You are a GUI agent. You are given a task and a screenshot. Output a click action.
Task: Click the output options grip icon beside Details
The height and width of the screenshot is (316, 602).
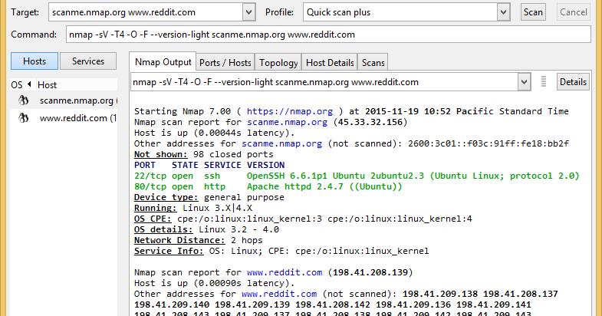(x=543, y=82)
